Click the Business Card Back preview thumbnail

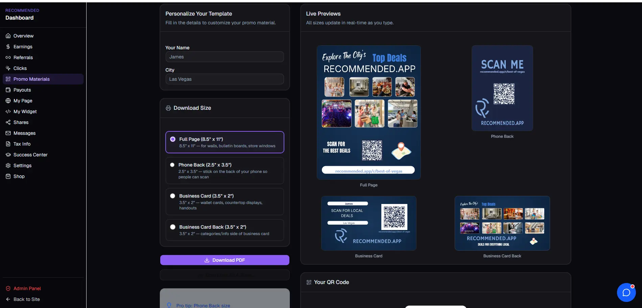(x=502, y=223)
